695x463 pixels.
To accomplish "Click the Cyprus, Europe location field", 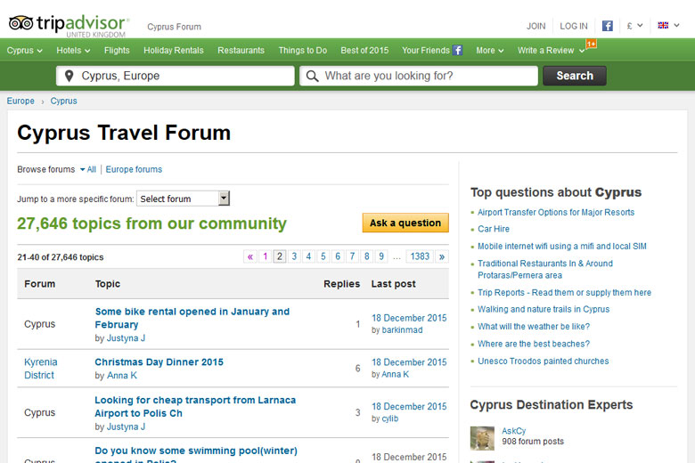I will tap(176, 76).
